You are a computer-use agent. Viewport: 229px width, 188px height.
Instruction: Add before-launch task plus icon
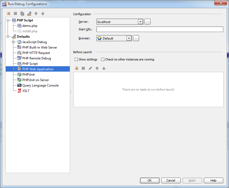(x=76, y=68)
